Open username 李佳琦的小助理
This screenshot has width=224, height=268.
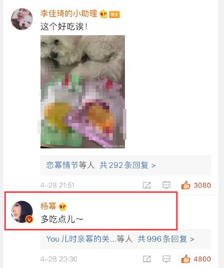pos(69,14)
